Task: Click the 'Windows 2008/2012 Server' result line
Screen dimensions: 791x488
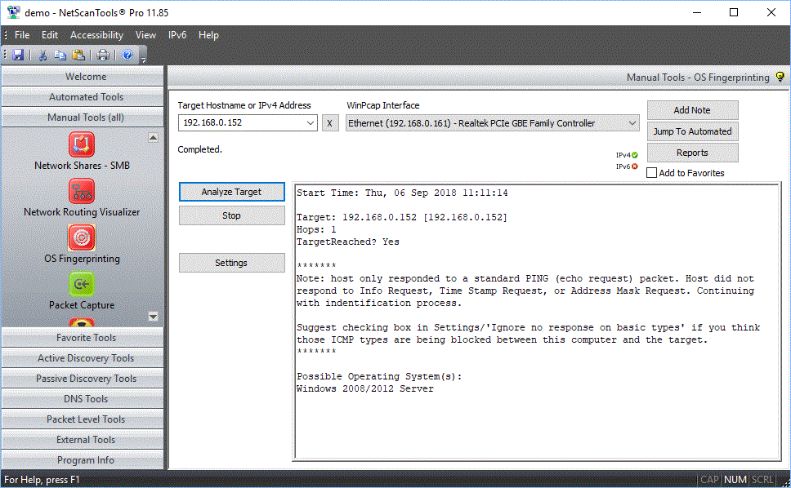Action: (x=364, y=388)
